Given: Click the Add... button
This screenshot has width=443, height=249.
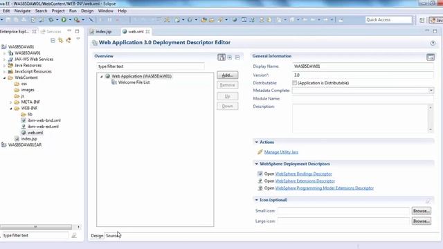Looking at the screenshot, I should coord(228,75).
